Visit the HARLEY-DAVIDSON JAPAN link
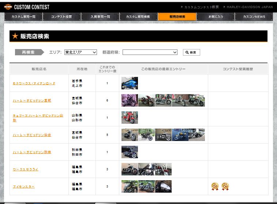Viewport: 277px width, 204px height. pos(250,7)
